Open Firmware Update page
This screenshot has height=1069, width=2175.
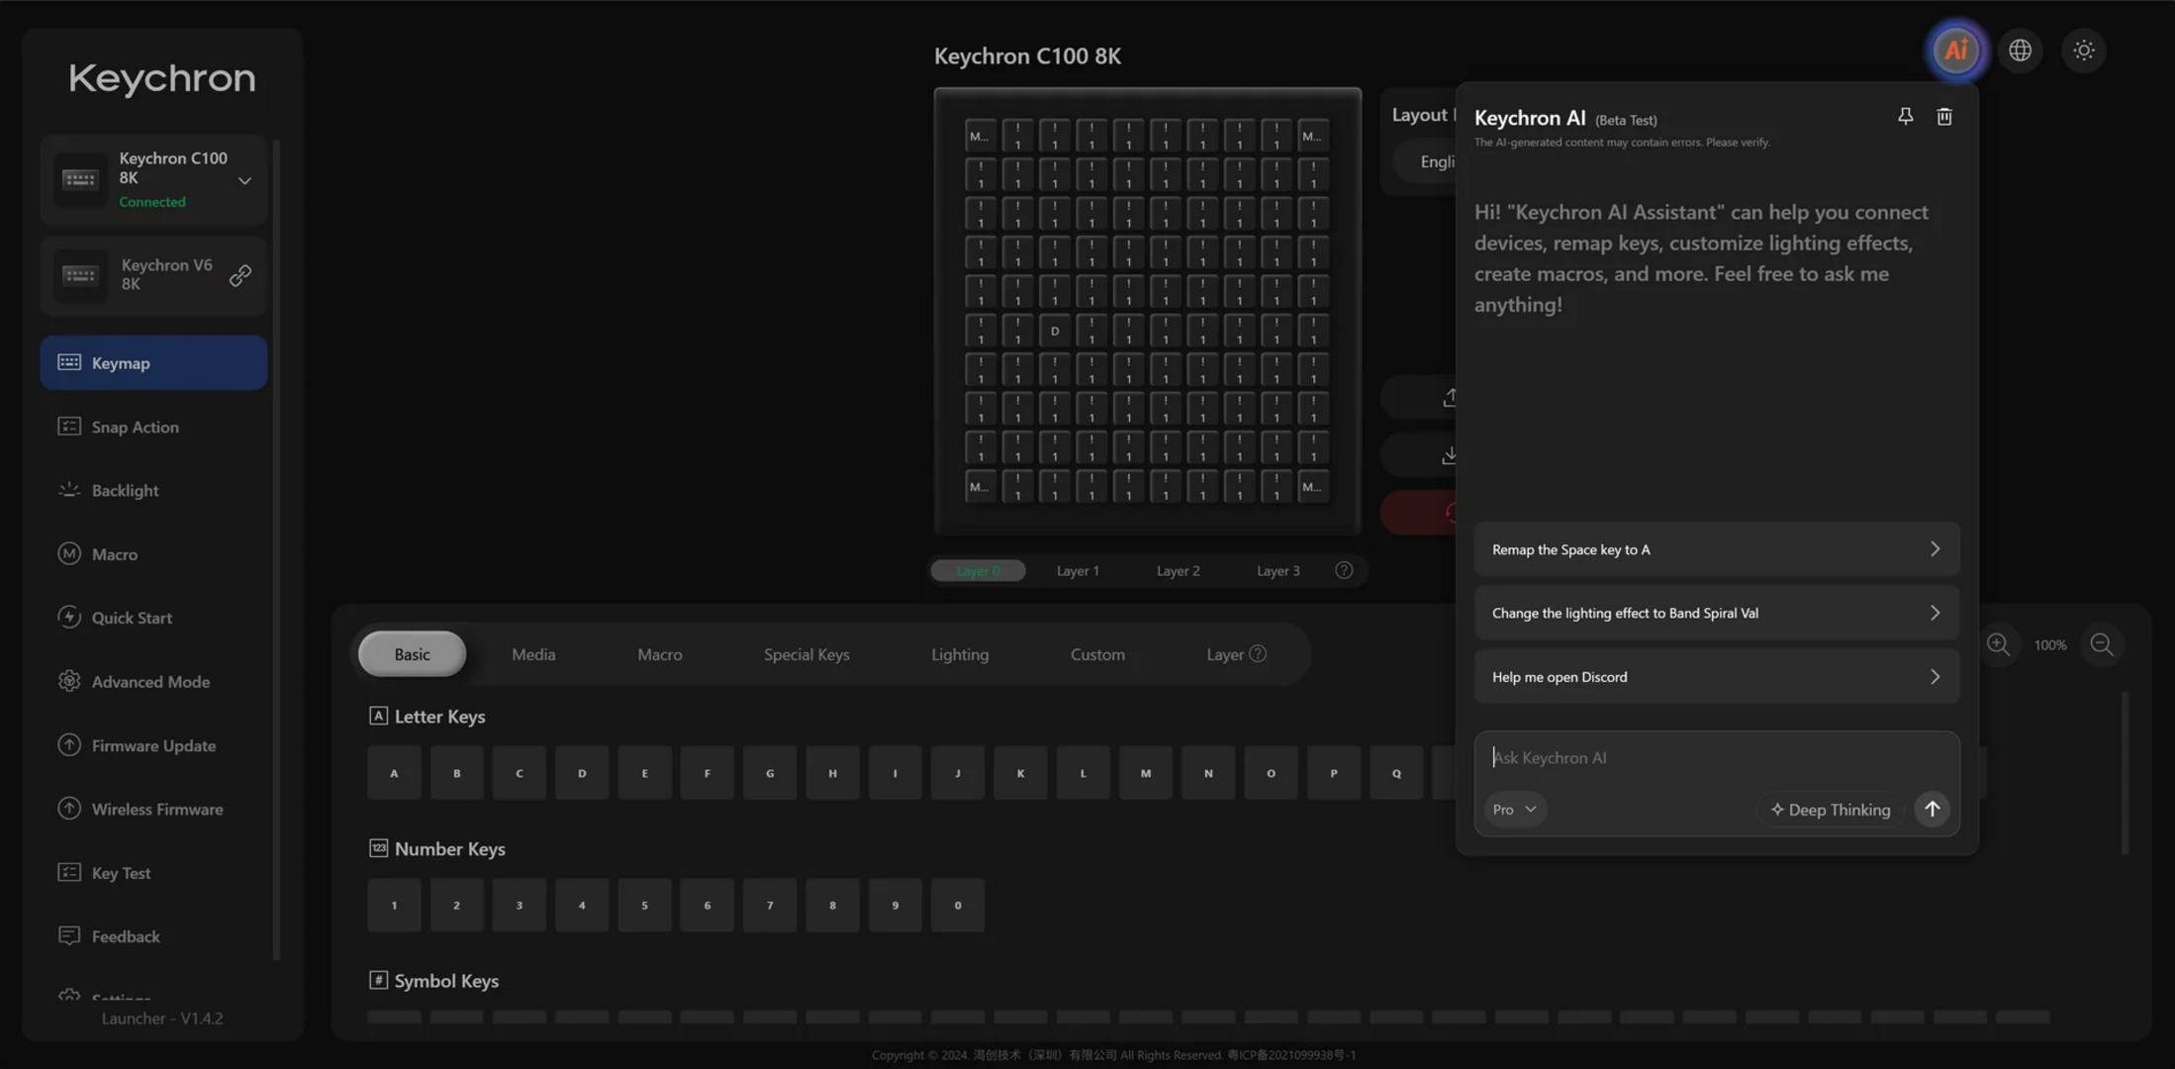[153, 745]
